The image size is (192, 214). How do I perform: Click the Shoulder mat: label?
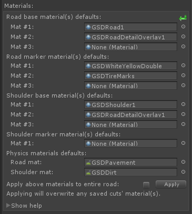tap(32, 172)
